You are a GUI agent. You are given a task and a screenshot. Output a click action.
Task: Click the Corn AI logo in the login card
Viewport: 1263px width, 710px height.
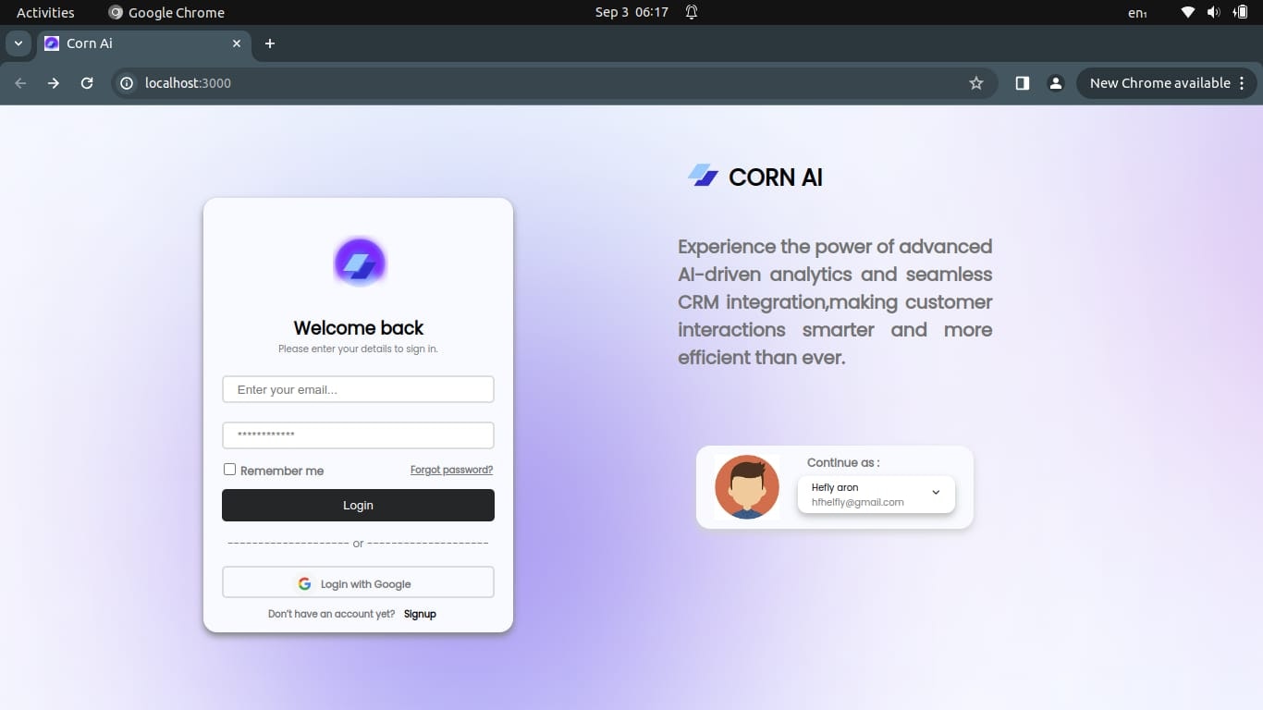click(359, 263)
